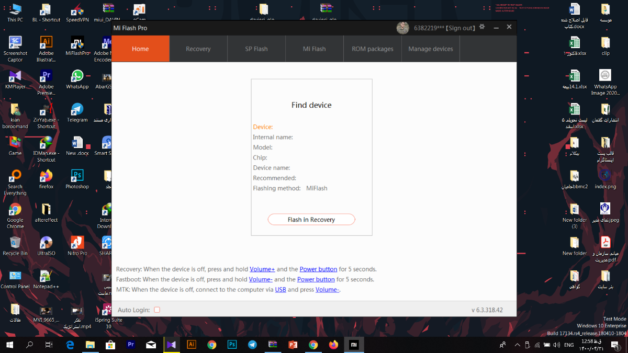Select WhatsApp Image 2020 file on desktop
The height and width of the screenshot is (353, 628).
pyautogui.click(x=605, y=82)
